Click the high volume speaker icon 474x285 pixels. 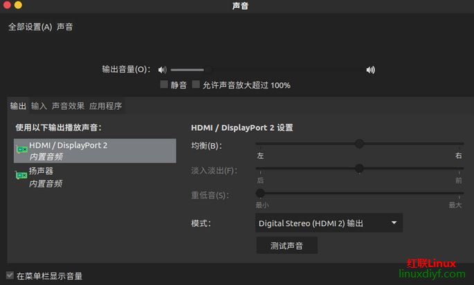coord(371,69)
